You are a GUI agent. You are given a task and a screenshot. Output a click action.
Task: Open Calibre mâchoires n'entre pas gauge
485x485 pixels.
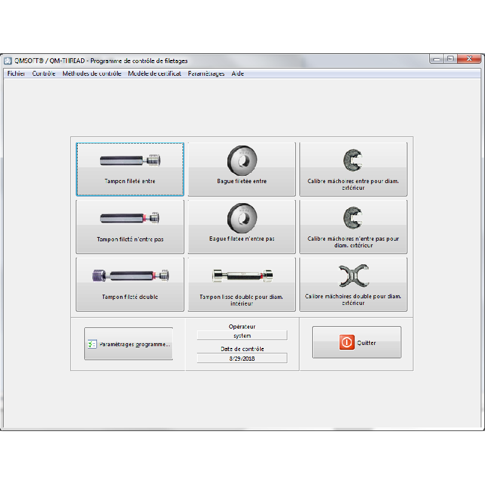click(353, 227)
